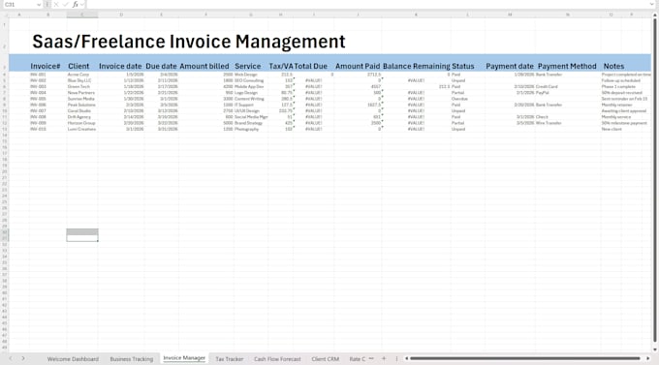Open the Cash Flow Forecast sheet tab
The height and width of the screenshot is (365, 659).
277,359
